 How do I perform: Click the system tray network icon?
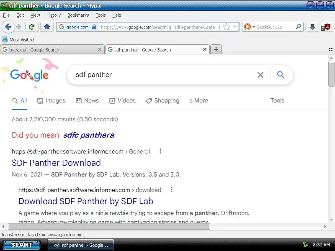[x=305, y=245]
